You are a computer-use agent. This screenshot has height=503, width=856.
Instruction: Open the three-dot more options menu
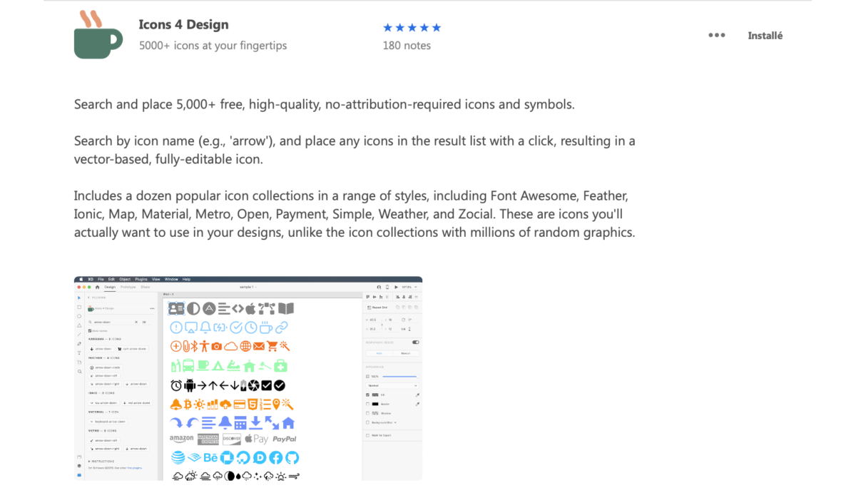[717, 35]
